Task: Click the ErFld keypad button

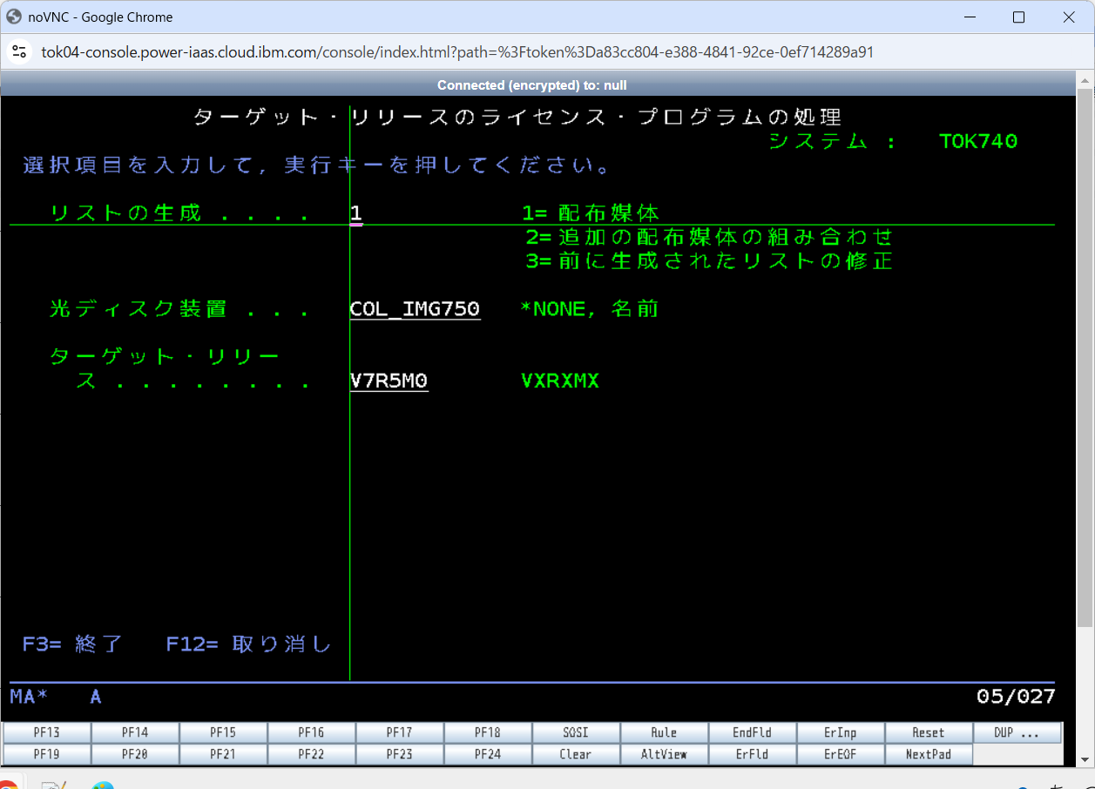Action: 752,754
